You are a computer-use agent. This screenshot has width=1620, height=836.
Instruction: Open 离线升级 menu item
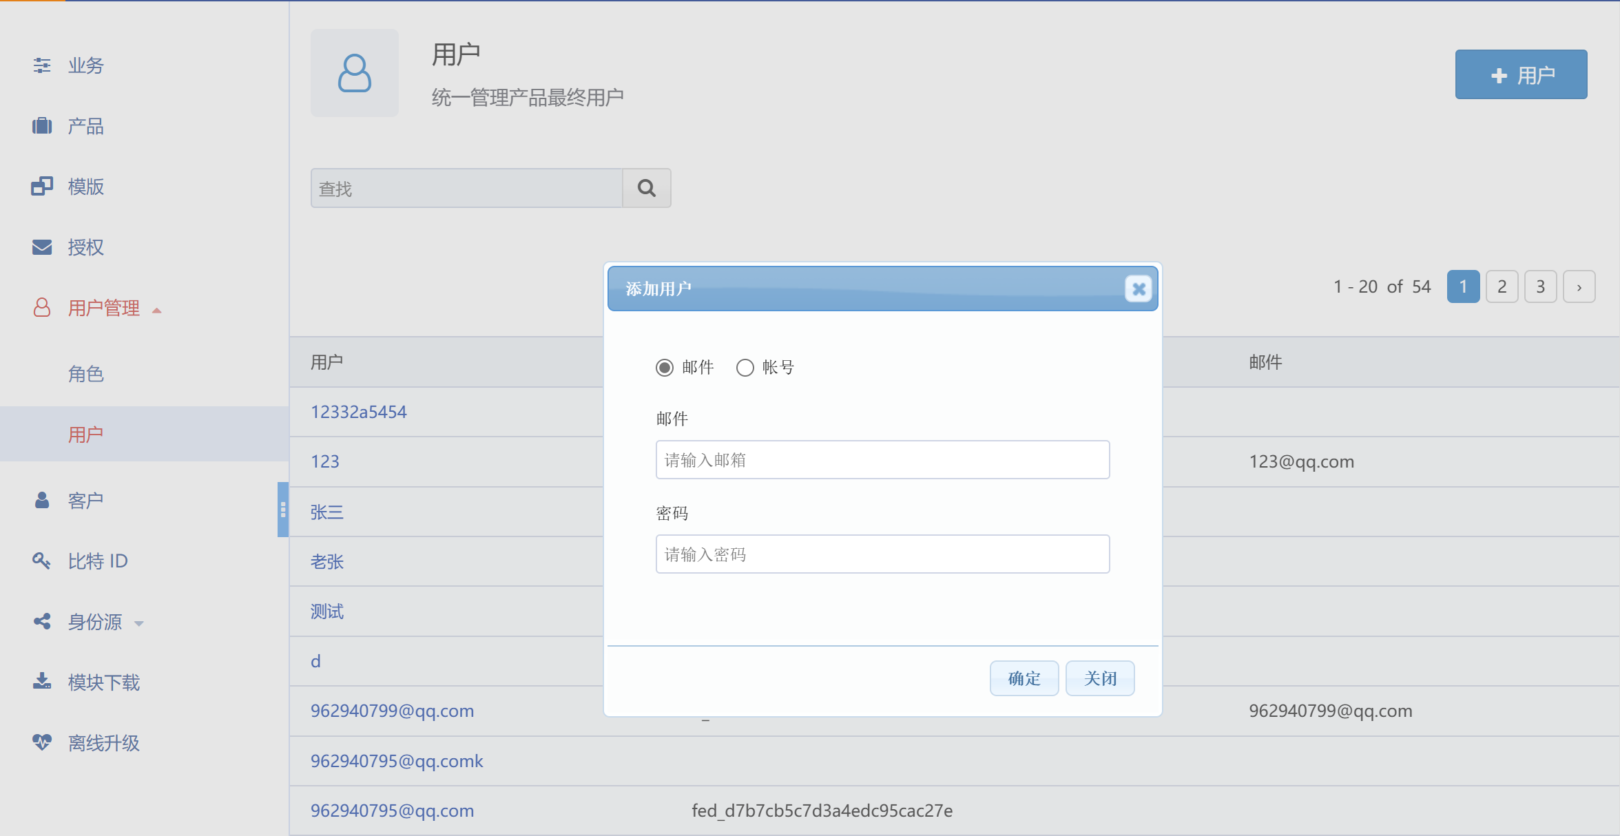104,743
